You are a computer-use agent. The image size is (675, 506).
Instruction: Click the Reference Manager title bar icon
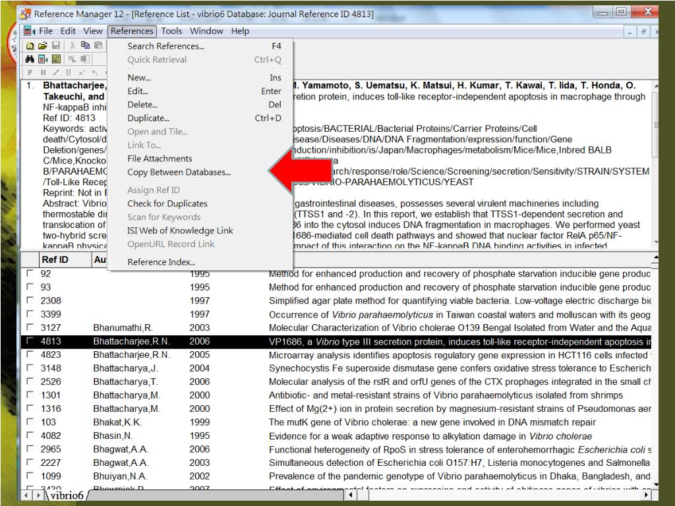(x=26, y=14)
